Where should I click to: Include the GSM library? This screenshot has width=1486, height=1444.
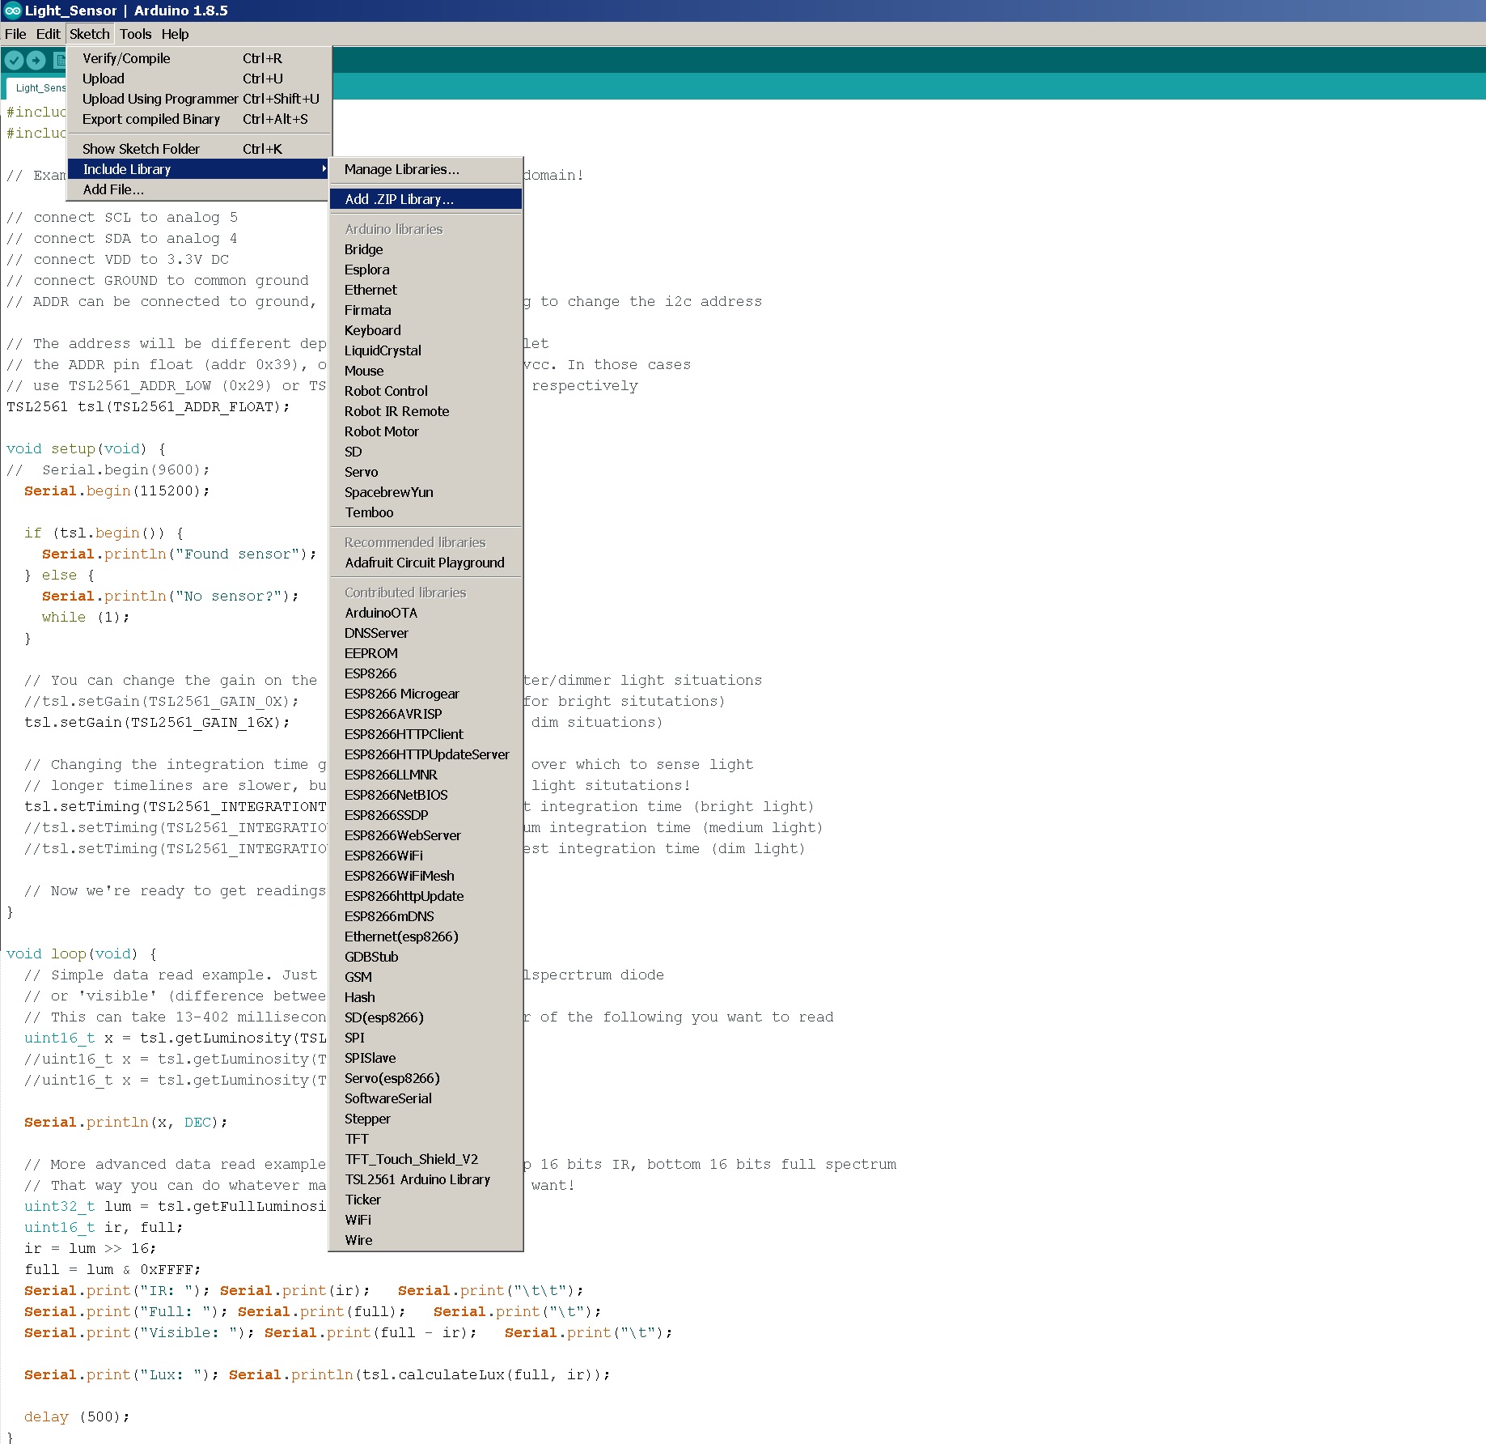click(425, 977)
